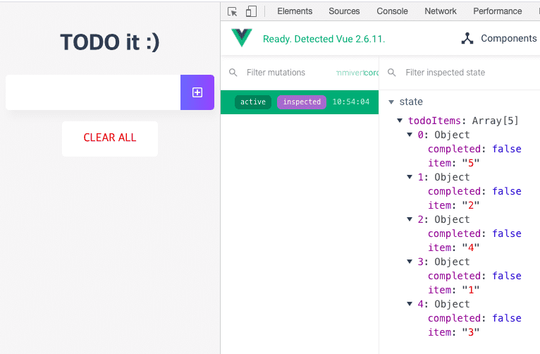Click the add todo plus icon button
540x354 pixels.
197,92
